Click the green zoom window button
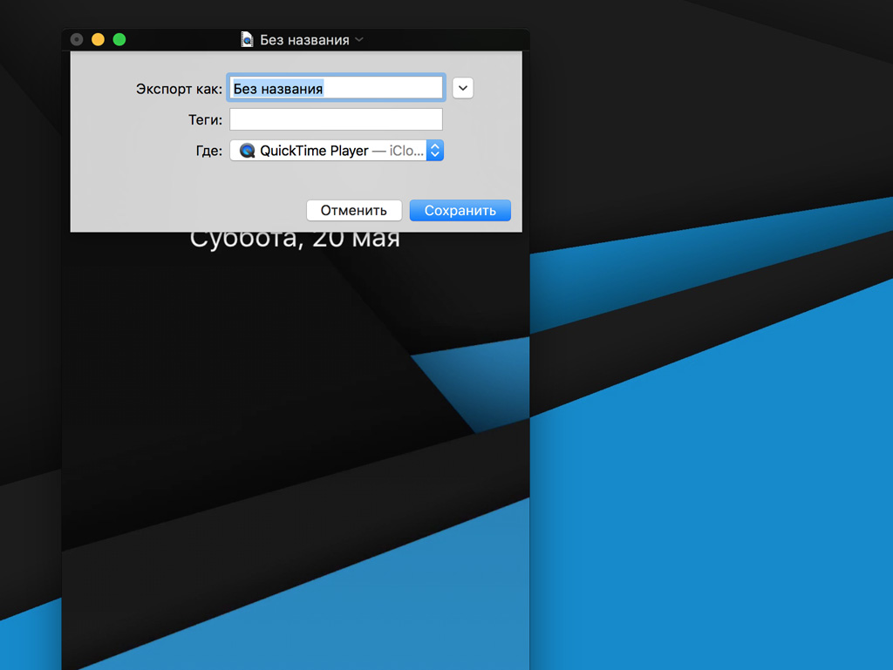 pyautogui.click(x=119, y=39)
